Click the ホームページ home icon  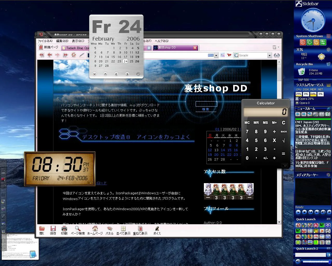click(x=95, y=230)
